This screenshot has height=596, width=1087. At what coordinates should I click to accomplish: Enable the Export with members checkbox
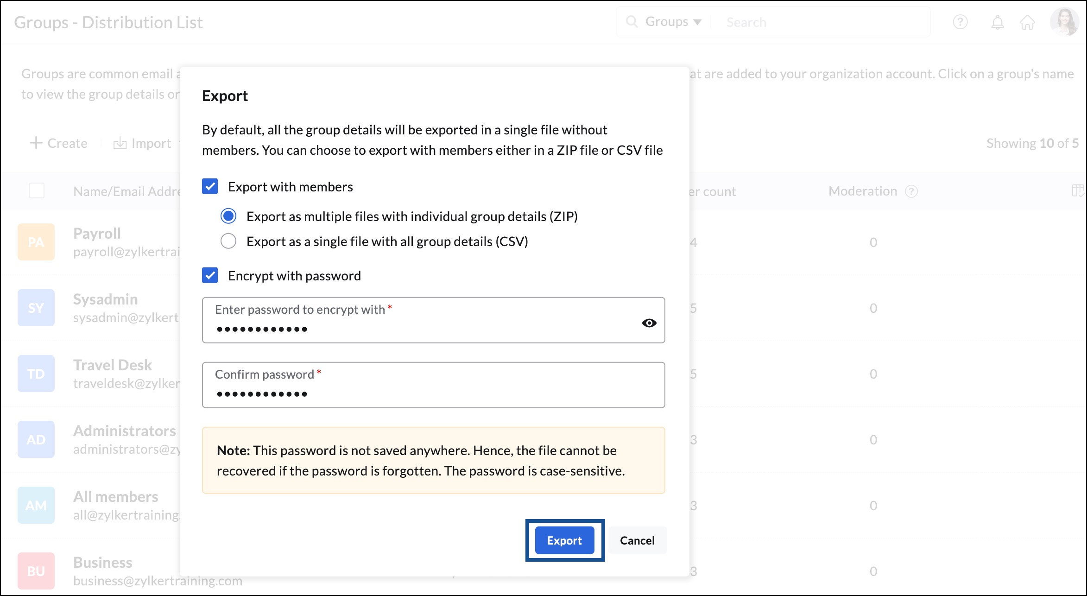210,186
